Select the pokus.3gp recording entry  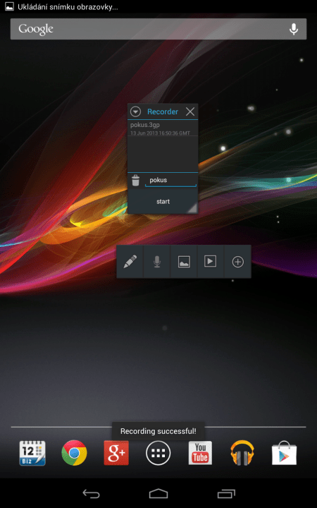click(x=163, y=128)
